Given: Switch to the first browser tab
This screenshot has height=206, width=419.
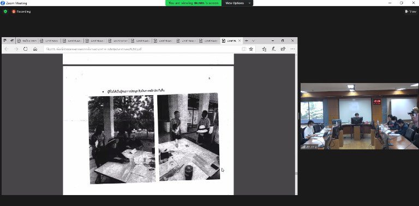Looking at the screenshot, I should point(27,40).
